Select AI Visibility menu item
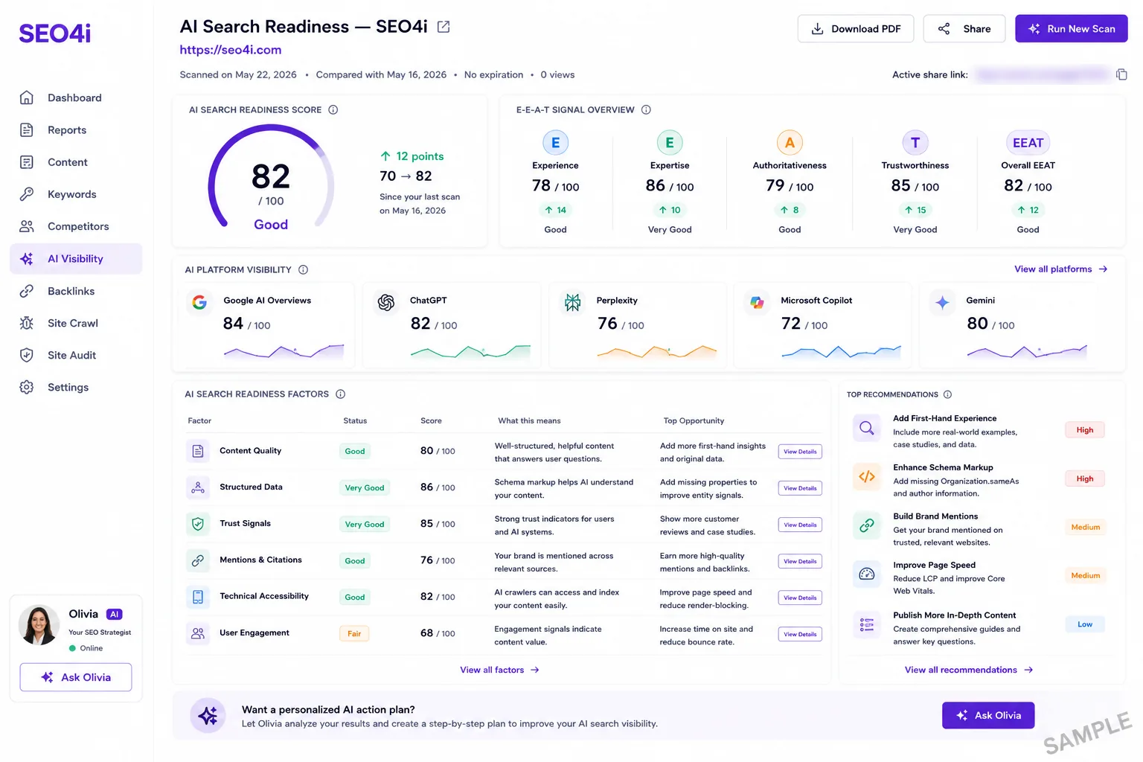The width and height of the screenshot is (1143, 762). click(76, 259)
